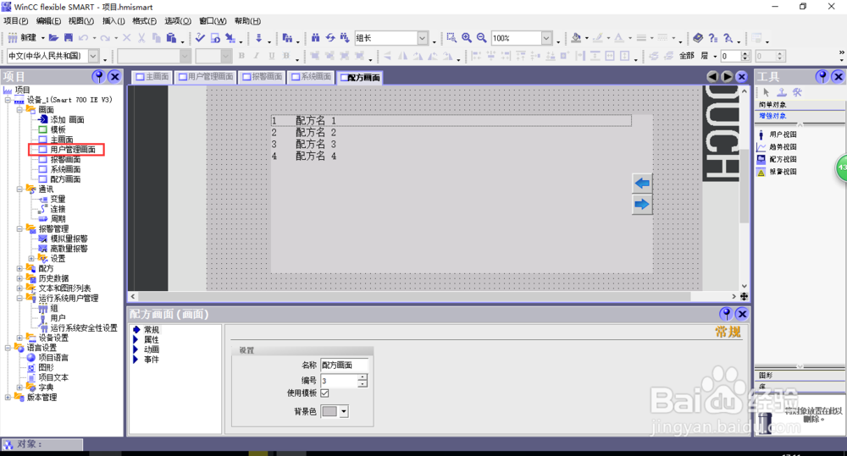Click the transfer/download to device icon

coord(258,38)
